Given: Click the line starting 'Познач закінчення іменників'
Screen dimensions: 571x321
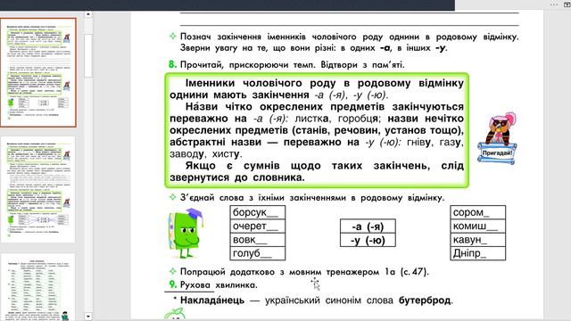Looking at the screenshot, I should [x=349, y=37].
